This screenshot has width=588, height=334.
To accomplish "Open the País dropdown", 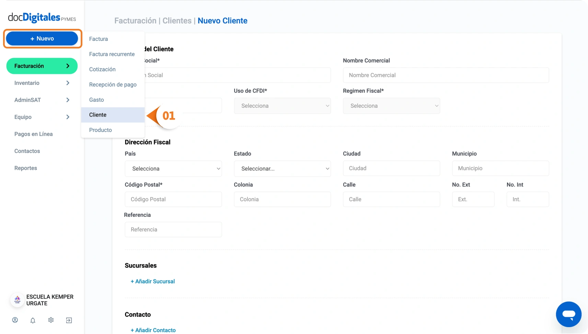I will (x=173, y=169).
